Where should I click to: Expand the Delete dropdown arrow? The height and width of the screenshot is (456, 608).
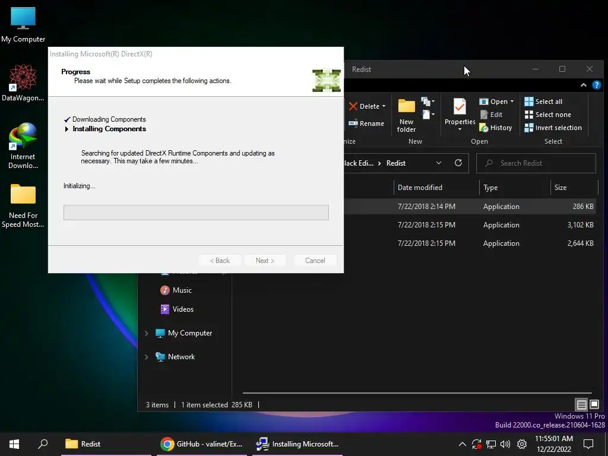384,106
